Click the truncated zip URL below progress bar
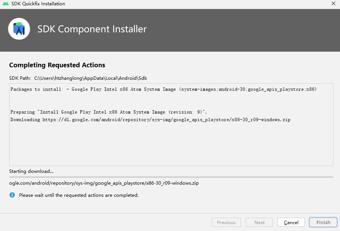Image resolution: width=340 pixels, height=231 pixels. (x=104, y=183)
